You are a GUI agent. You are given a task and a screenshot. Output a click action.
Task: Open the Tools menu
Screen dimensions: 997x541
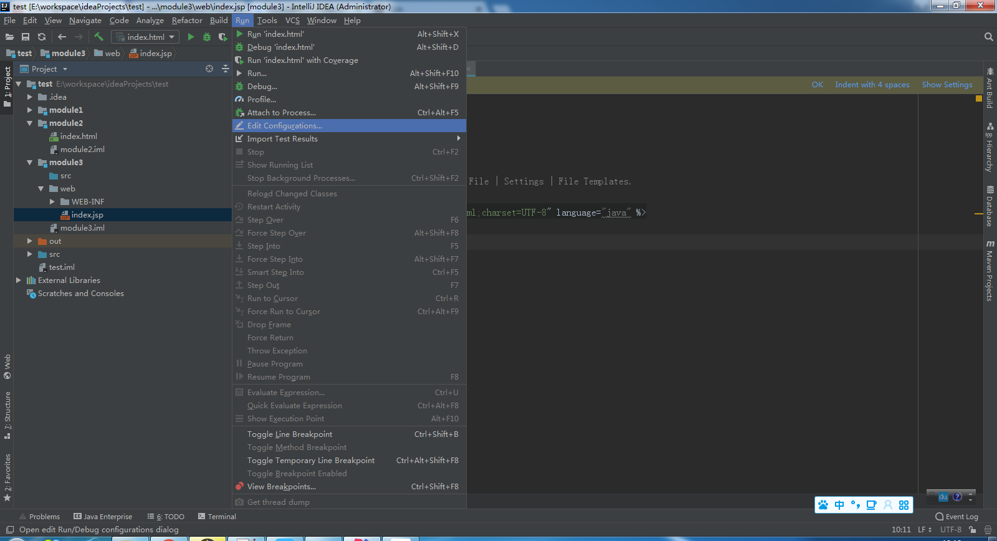(x=267, y=21)
